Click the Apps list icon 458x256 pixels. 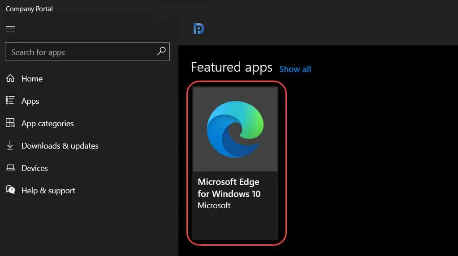(10, 100)
